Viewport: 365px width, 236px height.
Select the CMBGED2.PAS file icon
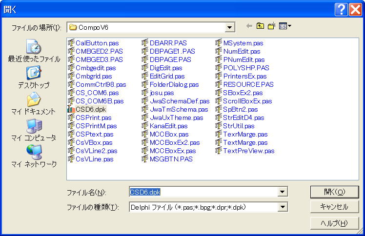click(x=71, y=51)
